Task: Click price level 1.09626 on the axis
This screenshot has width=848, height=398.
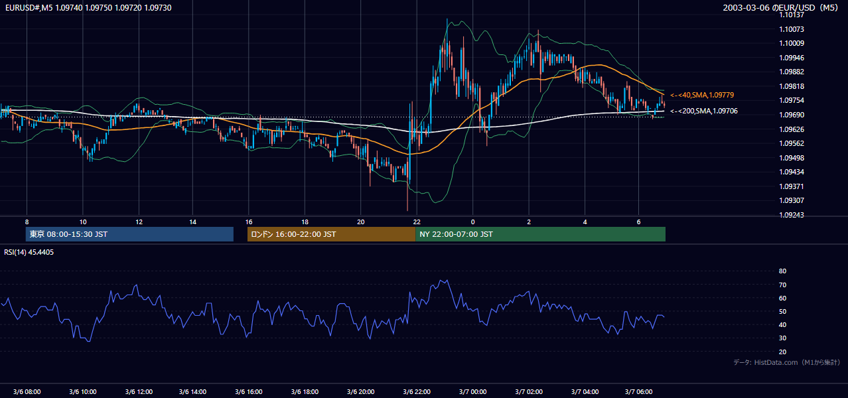Action: click(x=792, y=129)
